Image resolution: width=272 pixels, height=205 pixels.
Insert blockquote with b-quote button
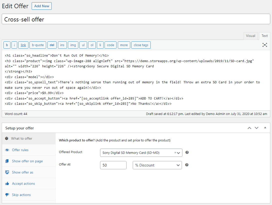[x=38, y=45]
